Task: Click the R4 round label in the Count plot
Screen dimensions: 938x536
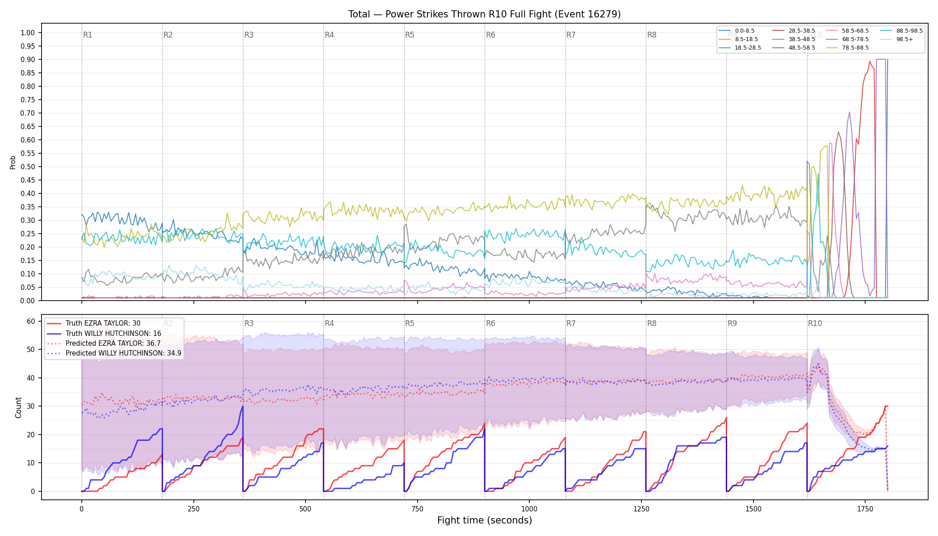Action: pyautogui.click(x=329, y=323)
